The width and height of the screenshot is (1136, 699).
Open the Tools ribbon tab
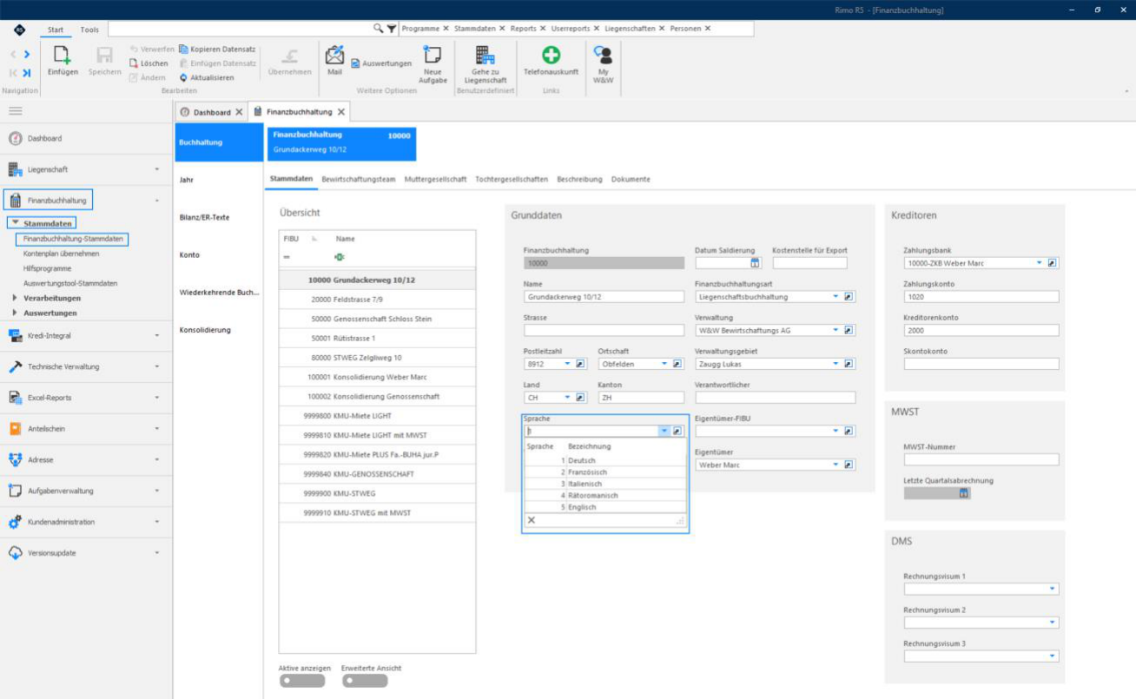(x=89, y=30)
